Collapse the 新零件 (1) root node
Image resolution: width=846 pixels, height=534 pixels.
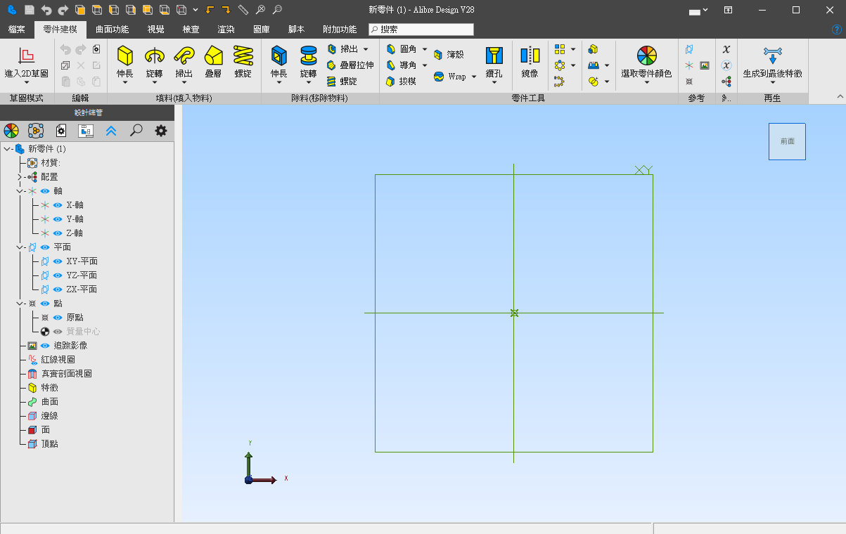[7, 149]
